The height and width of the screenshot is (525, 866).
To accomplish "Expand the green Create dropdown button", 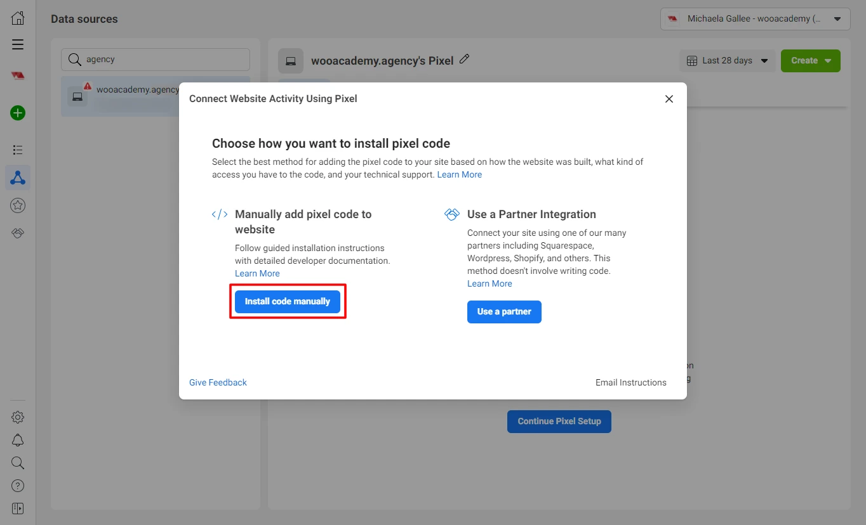I will click(x=810, y=61).
